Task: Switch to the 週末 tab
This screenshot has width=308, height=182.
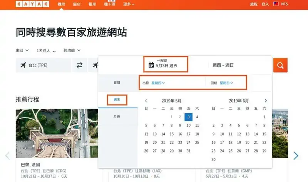Action: click(117, 99)
